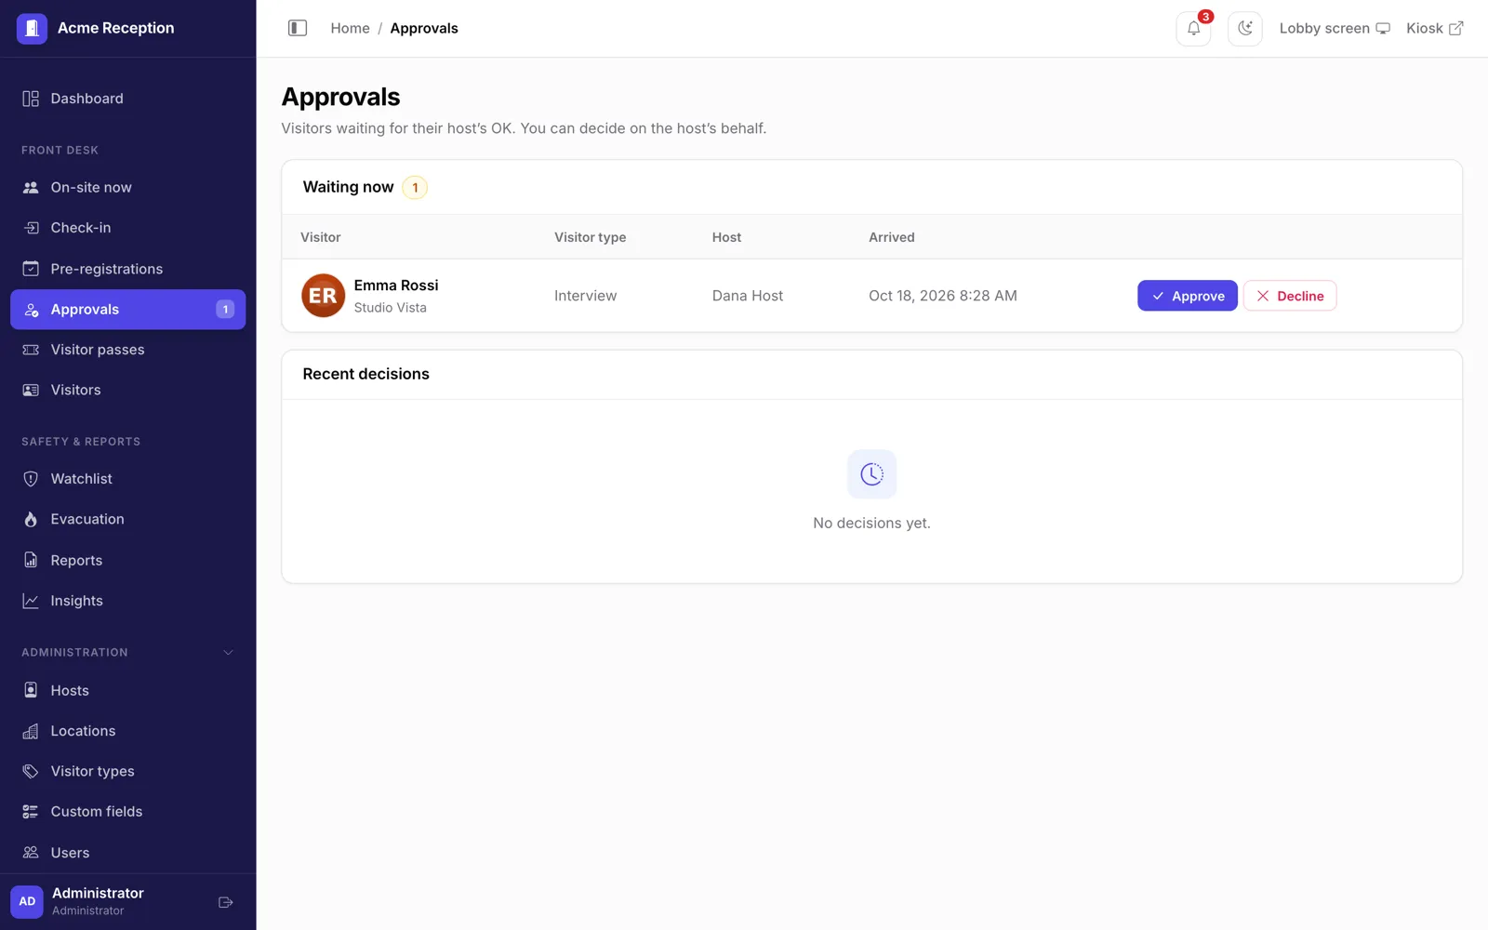Screen dimensions: 1488x930
Task: Click the Oct 18, 2026 8:28 AM arrival time
Action: [x=942, y=296]
